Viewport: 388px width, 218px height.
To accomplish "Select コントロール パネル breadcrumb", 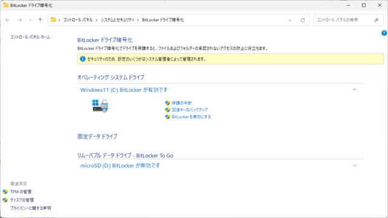I will tap(78, 20).
